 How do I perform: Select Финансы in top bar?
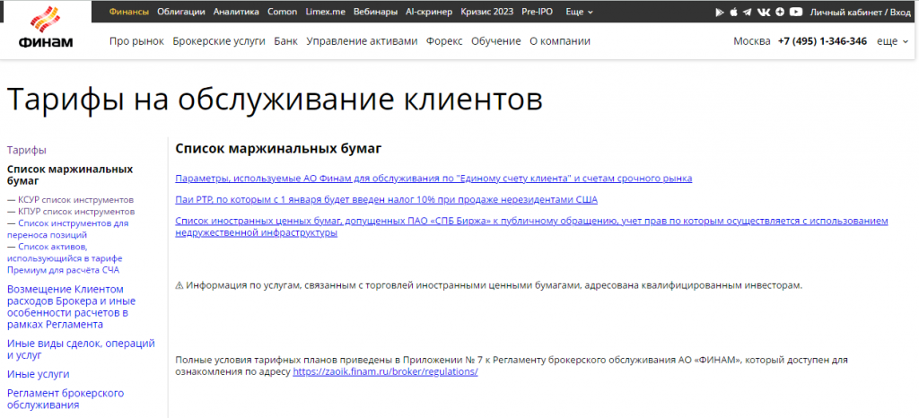[x=129, y=12]
